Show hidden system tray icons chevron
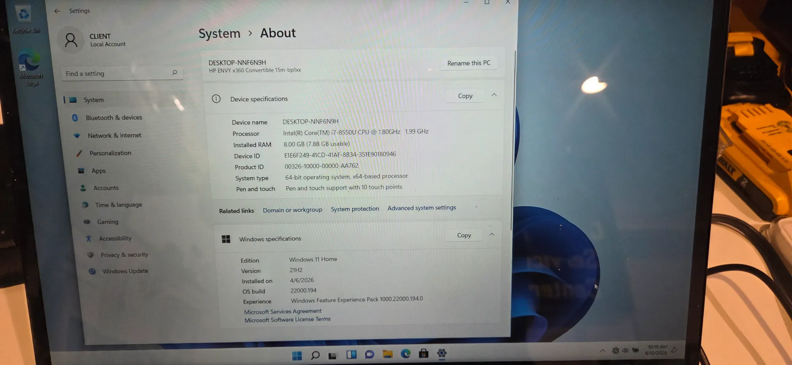The height and width of the screenshot is (365, 792). (x=602, y=350)
